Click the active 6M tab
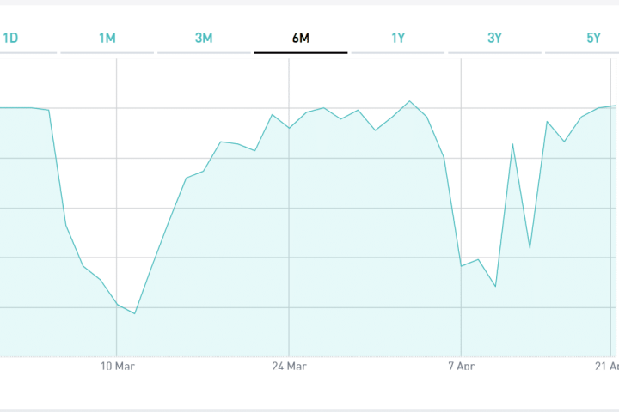Viewport: 619px width, 412px height. 301,38
